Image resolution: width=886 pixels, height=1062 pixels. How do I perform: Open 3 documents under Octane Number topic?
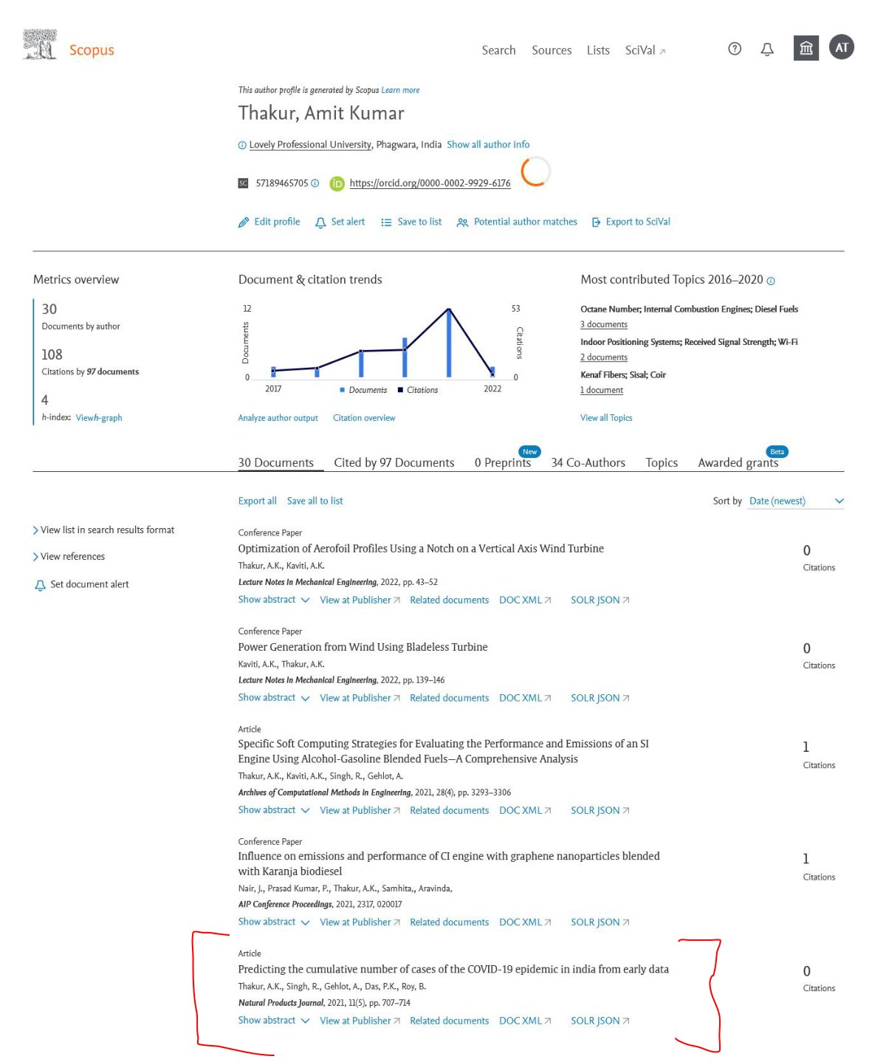(604, 324)
